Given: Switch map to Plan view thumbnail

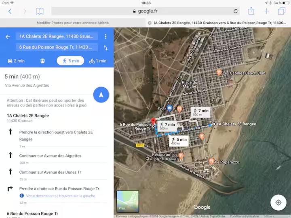Looking at the screenshot, I should tap(128, 201).
